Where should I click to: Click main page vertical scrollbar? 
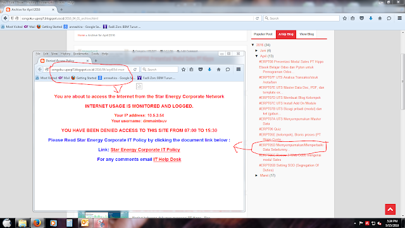[402, 81]
